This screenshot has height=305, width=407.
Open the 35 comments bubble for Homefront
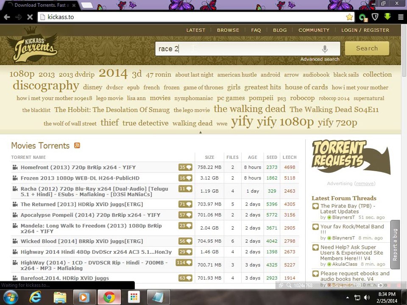[x=185, y=167]
